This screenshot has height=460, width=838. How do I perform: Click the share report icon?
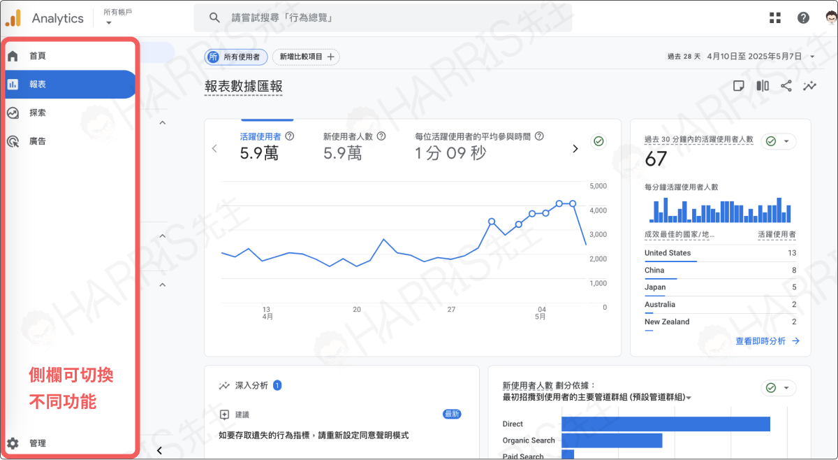click(x=786, y=86)
